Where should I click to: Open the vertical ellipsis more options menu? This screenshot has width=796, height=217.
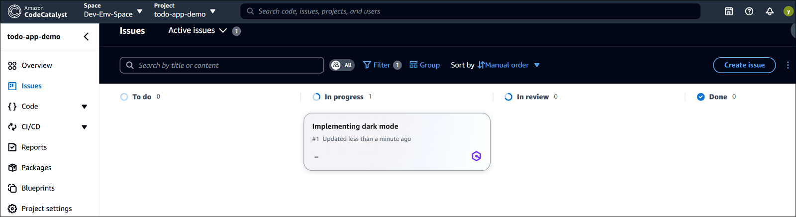pos(788,65)
